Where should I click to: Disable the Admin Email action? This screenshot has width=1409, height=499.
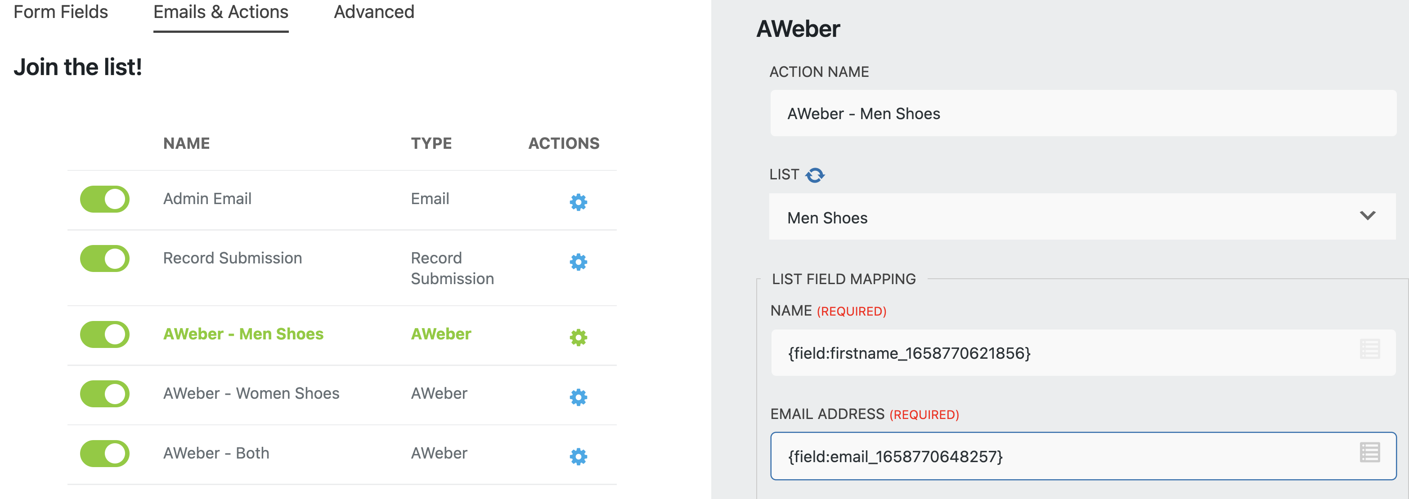click(104, 200)
